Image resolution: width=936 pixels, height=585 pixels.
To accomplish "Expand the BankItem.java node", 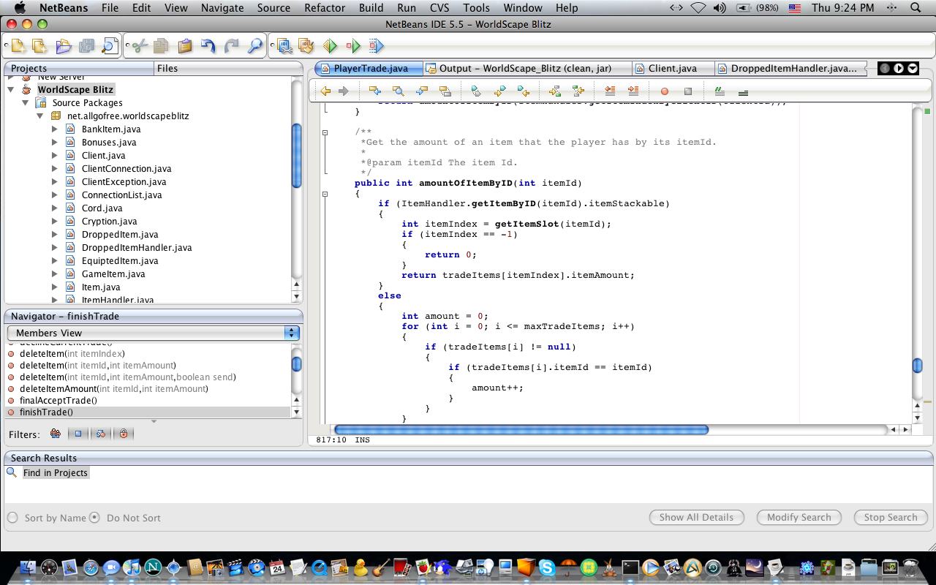I will [x=55, y=129].
